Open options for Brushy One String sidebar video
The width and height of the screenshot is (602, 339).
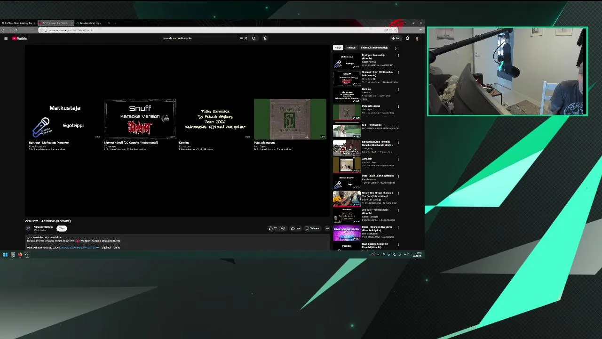[x=398, y=193]
